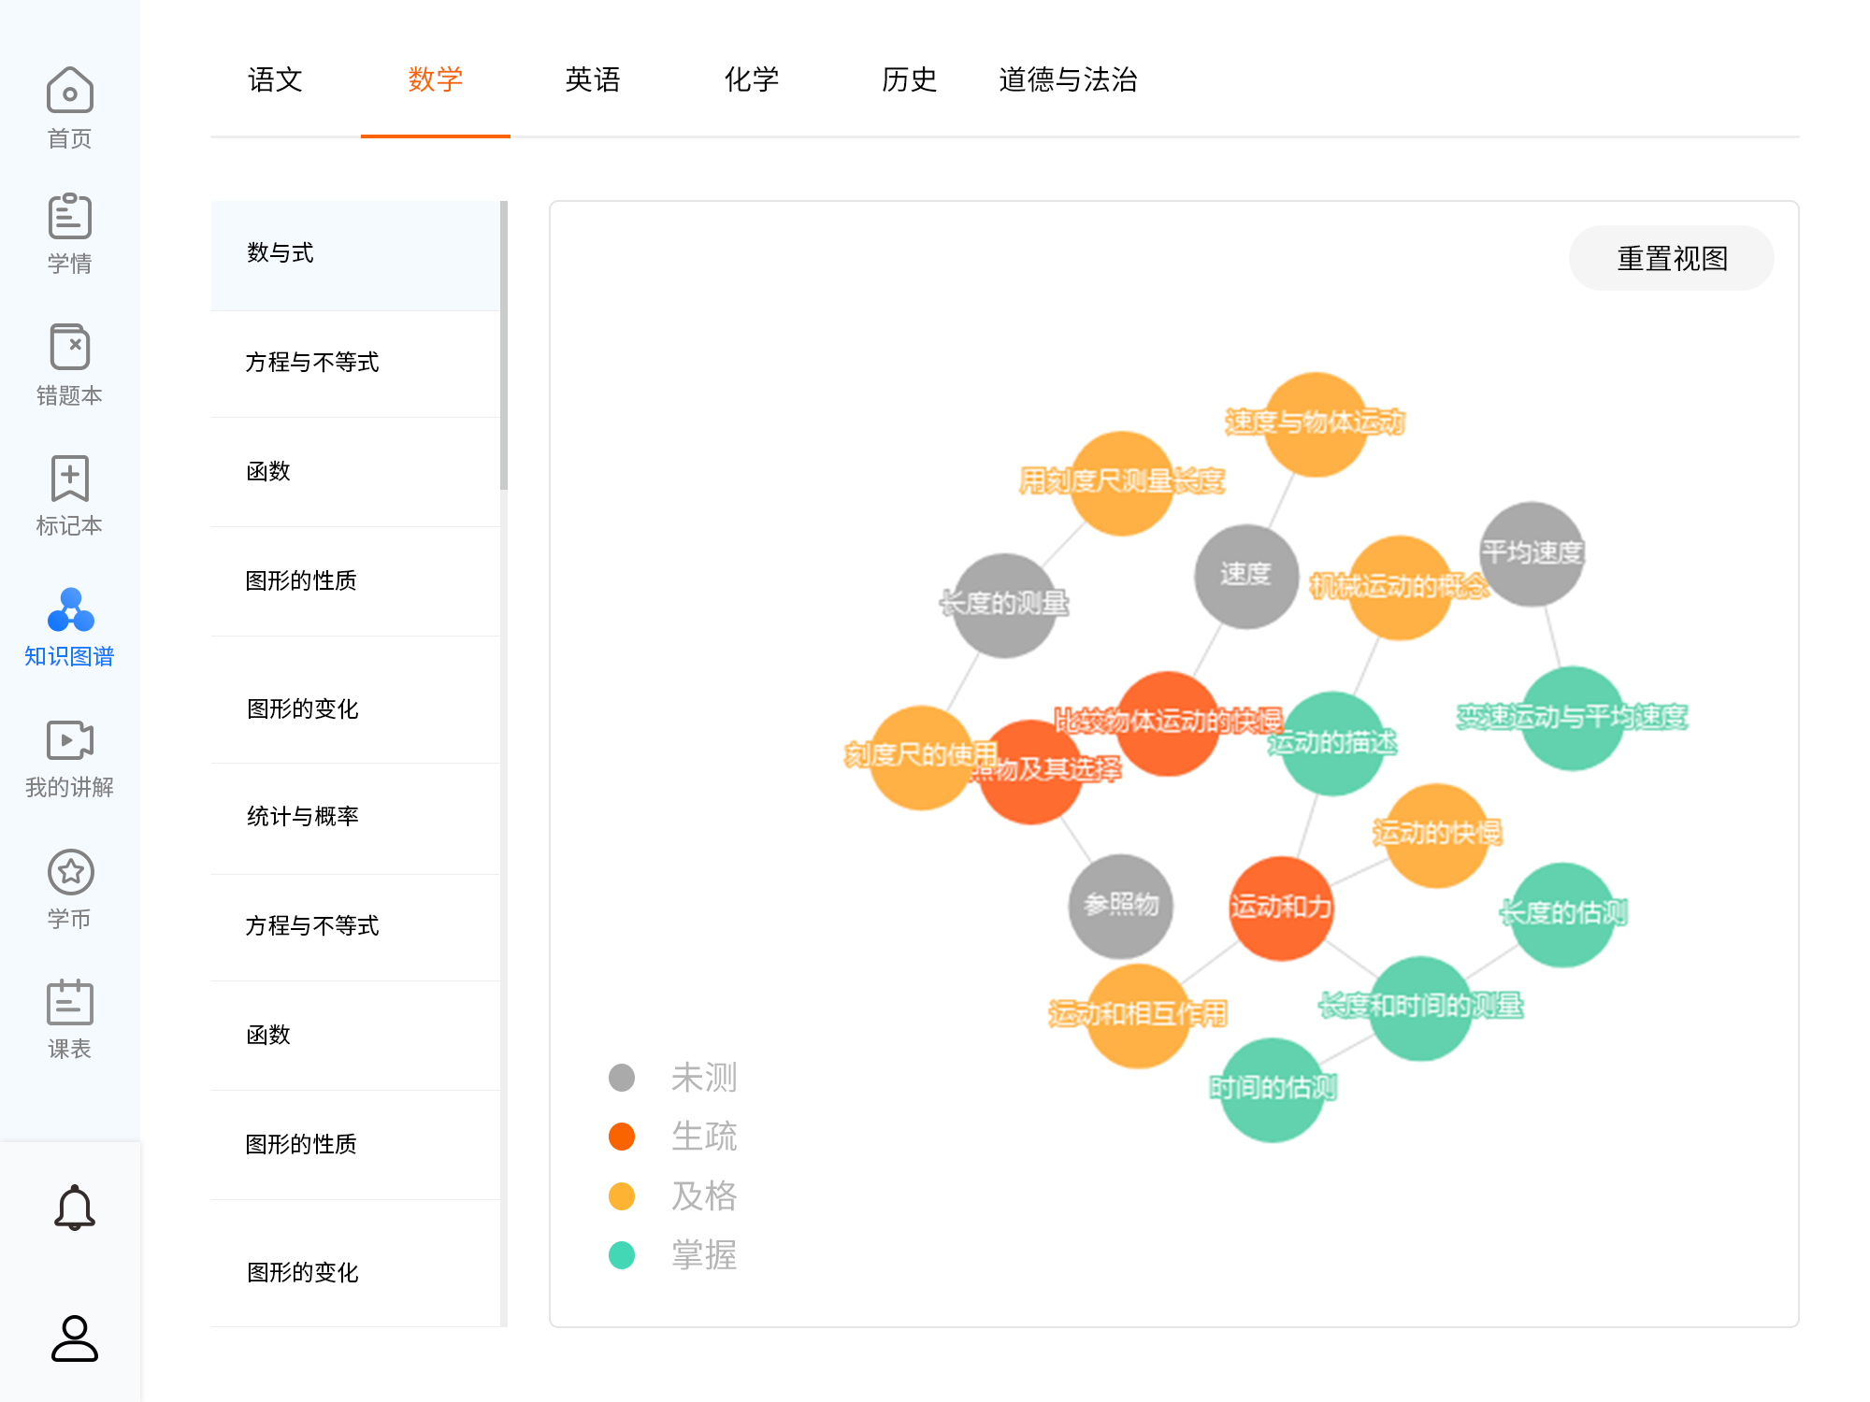The image size is (1870, 1402).
Task: Open the 错题本 icon
Action: click(x=69, y=347)
